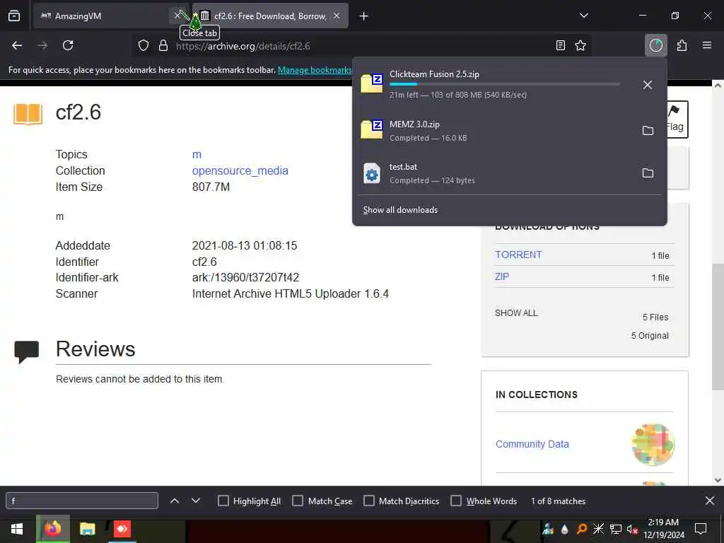Click SHOW ALL files
Image resolution: width=724 pixels, height=543 pixels.
tap(516, 313)
